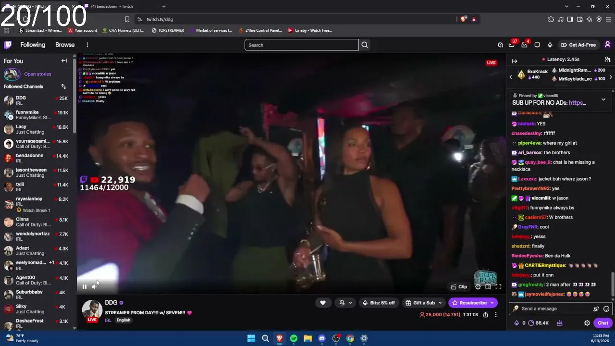Sort the Followed Channels list
This screenshot has height=346, width=615.
coord(63,86)
